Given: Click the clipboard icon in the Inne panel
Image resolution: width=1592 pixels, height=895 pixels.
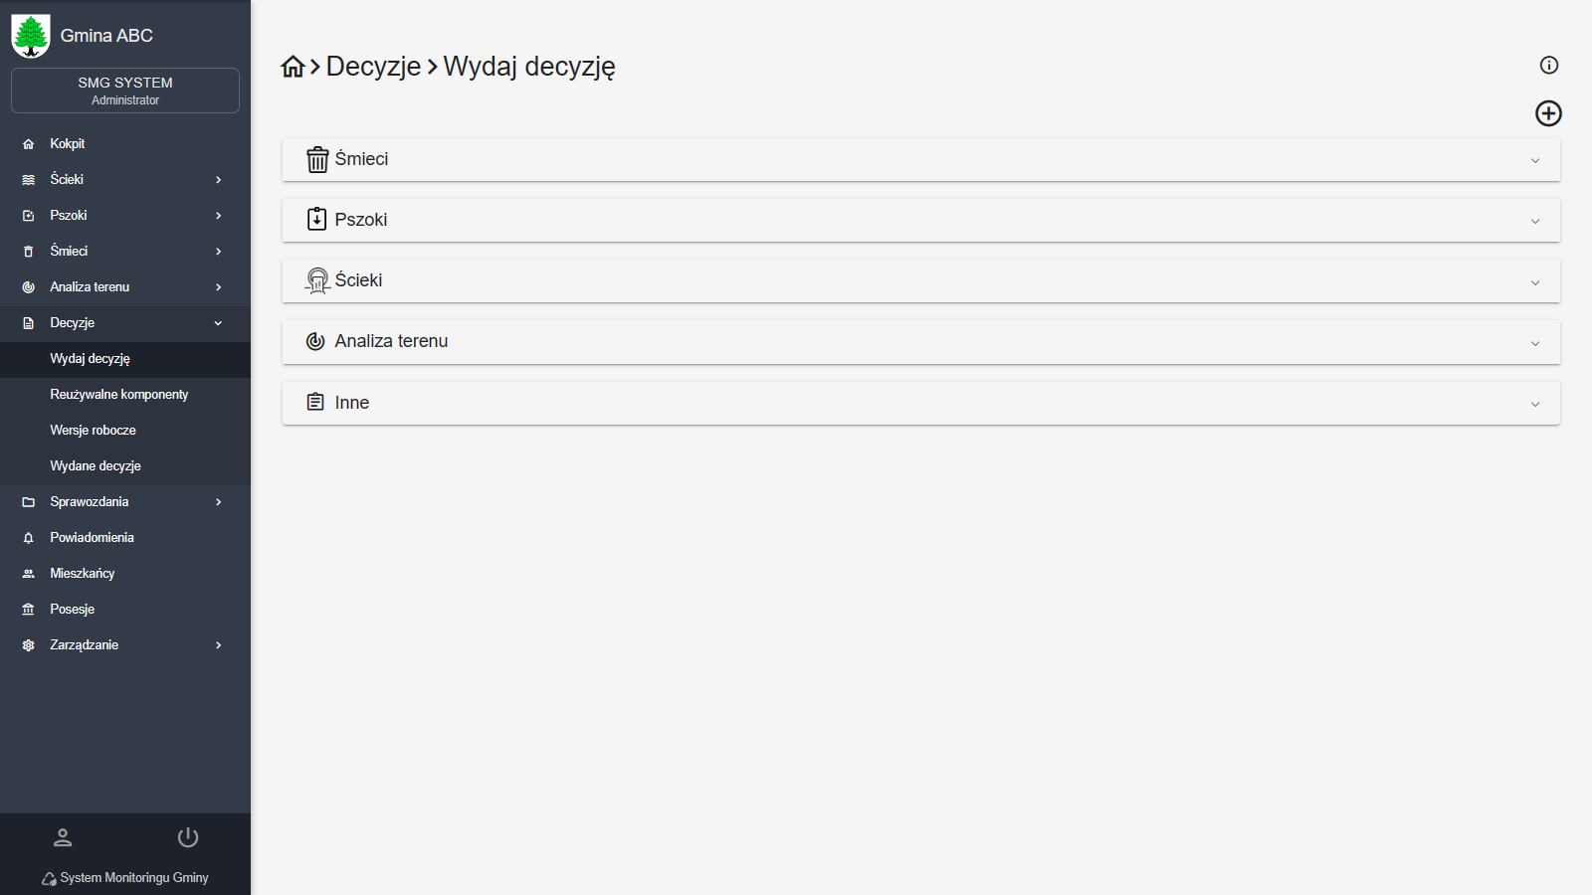Looking at the screenshot, I should [x=315, y=402].
